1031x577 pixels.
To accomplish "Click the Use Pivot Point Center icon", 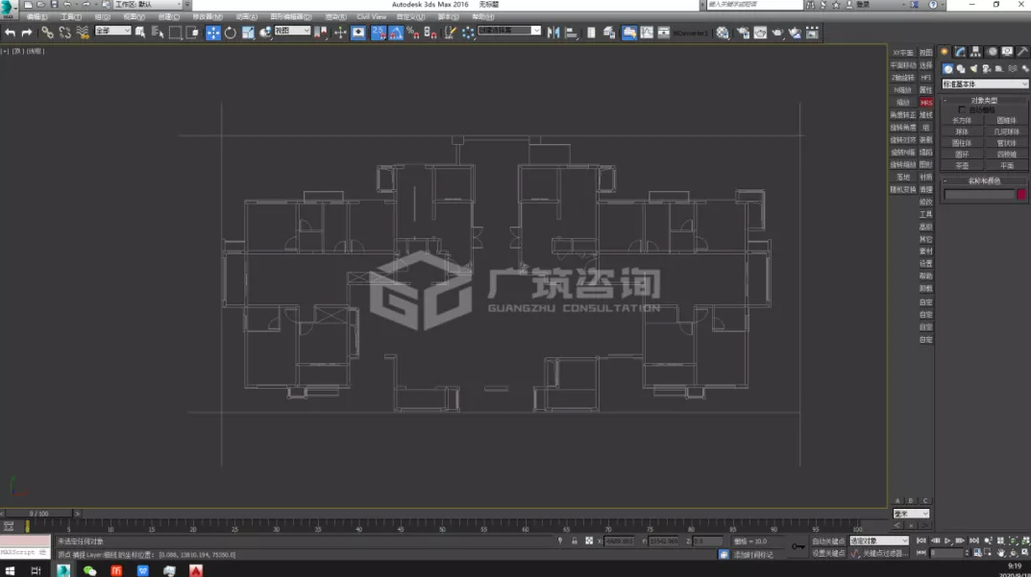I will [x=320, y=33].
